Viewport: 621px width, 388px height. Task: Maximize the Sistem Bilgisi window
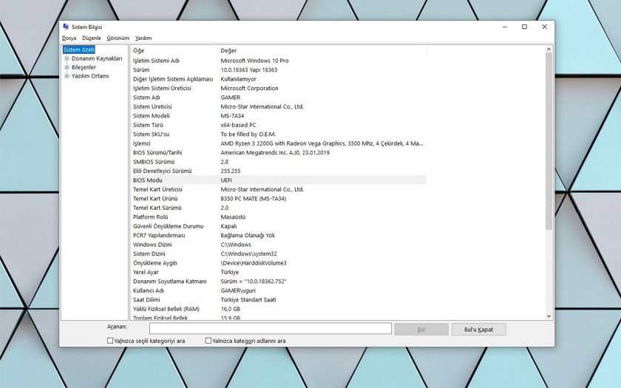tap(524, 27)
